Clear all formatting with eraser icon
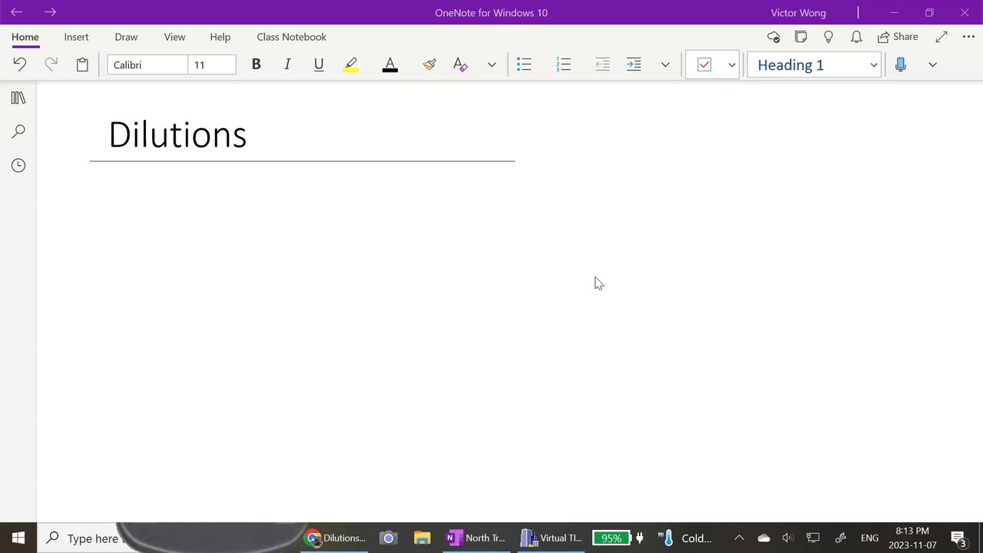The width and height of the screenshot is (983, 553). (x=460, y=65)
